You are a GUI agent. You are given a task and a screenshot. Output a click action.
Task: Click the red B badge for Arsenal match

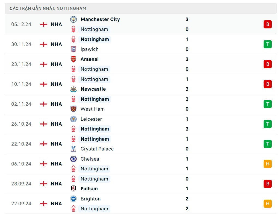pos(267,64)
